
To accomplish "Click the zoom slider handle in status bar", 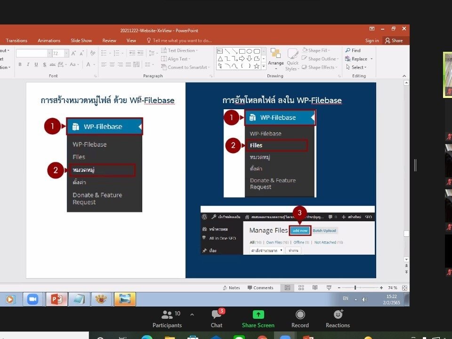I will coord(355,288).
